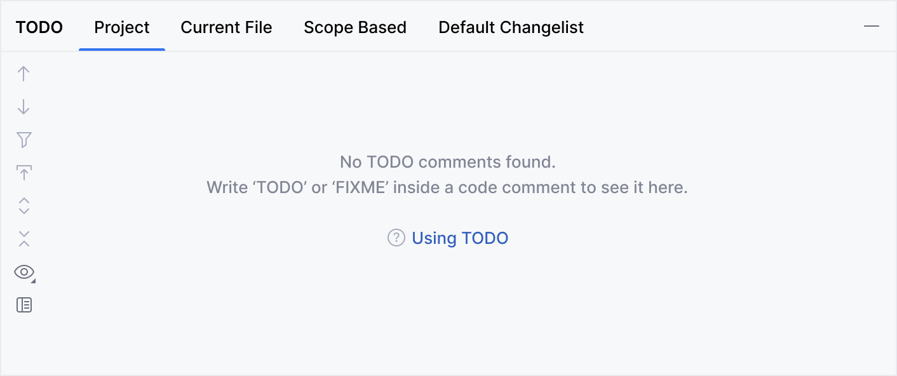Toggle the preview pane icon in sidebar
Image resolution: width=897 pixels, height=376 pixels.
point(24,305)
